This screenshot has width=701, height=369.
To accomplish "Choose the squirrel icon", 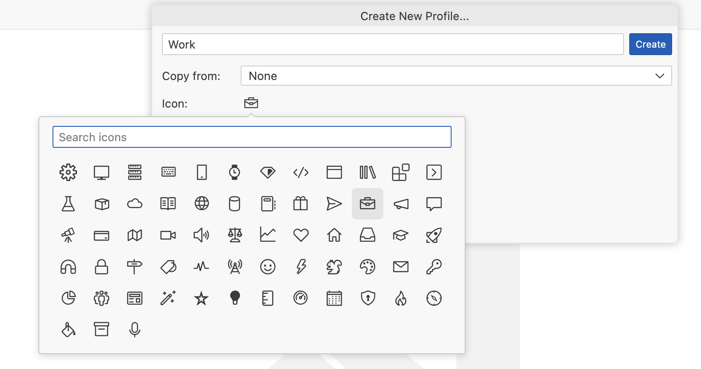I will [334, 267].
